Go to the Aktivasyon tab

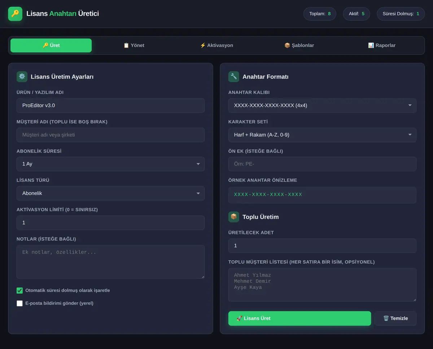216,45
